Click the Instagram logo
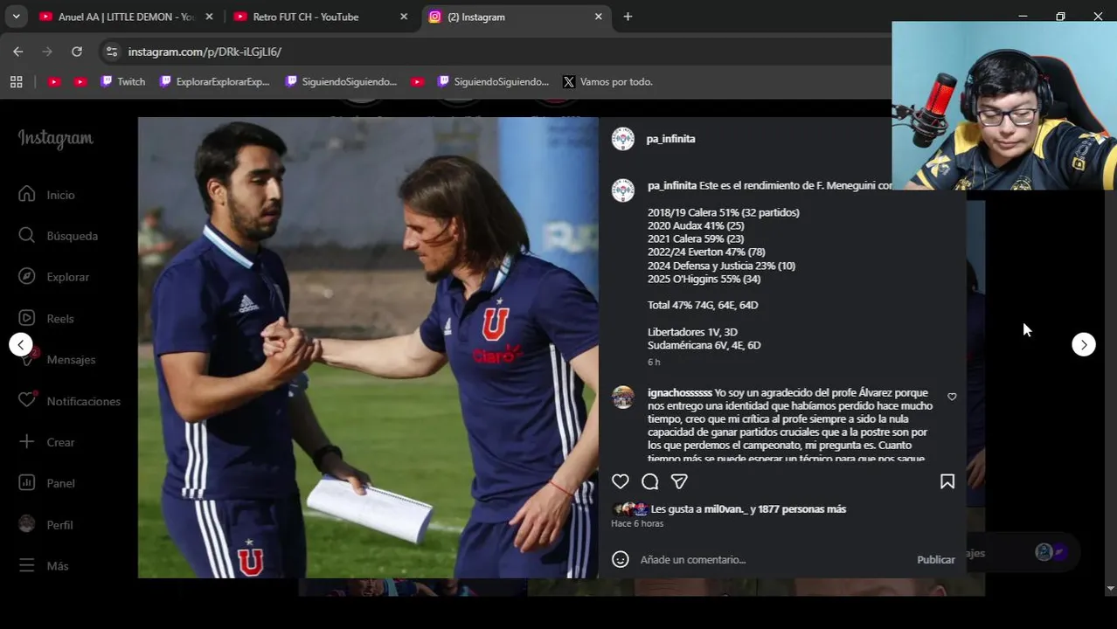This screenshot has width=1117, height=629. point(55,139)
